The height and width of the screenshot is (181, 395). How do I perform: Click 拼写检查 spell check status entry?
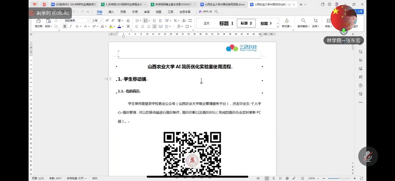(77, 178)
